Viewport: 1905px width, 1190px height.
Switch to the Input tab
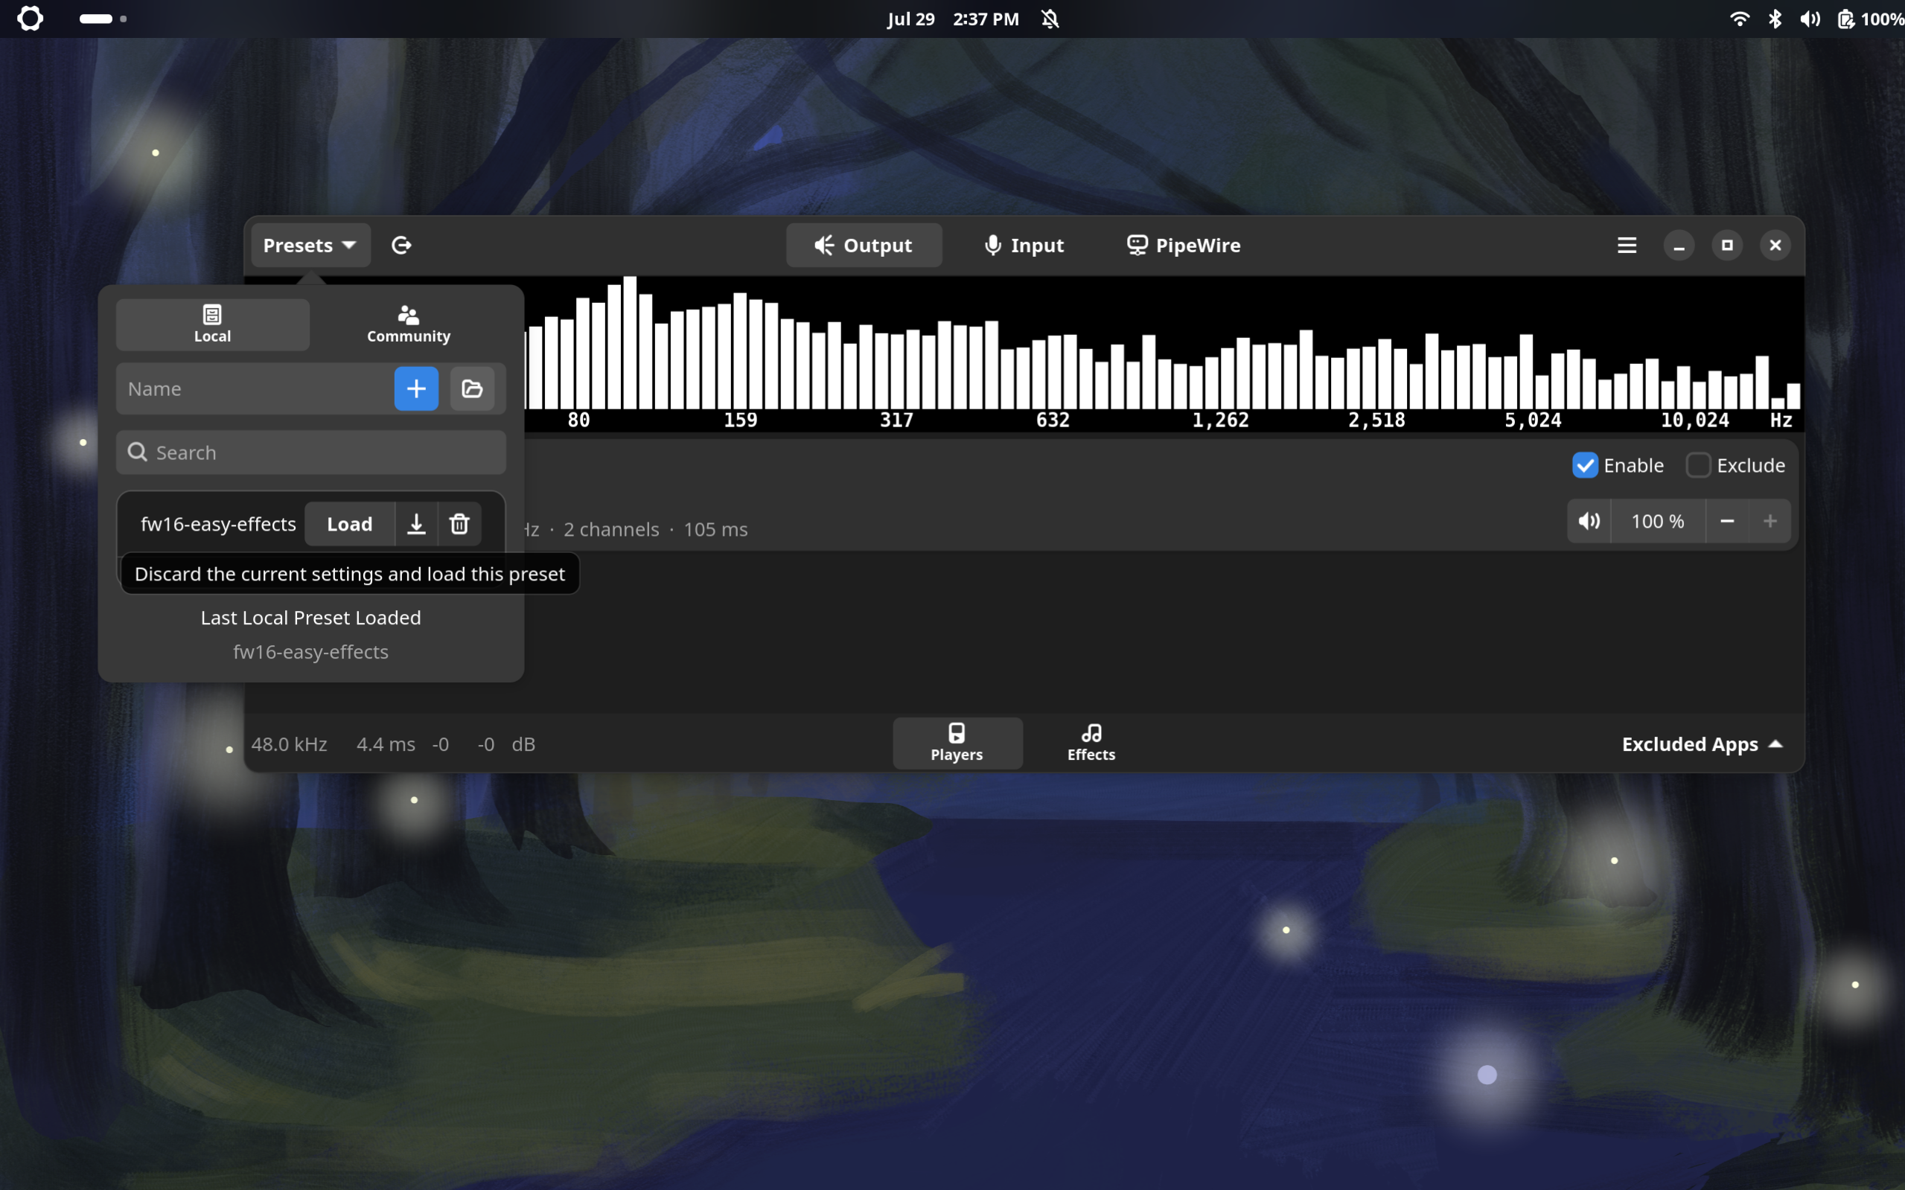[1024, 246]
